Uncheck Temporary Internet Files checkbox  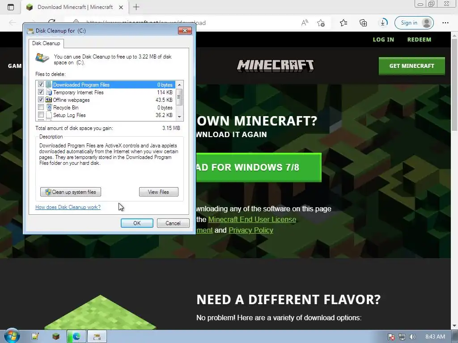pos(41,92)
